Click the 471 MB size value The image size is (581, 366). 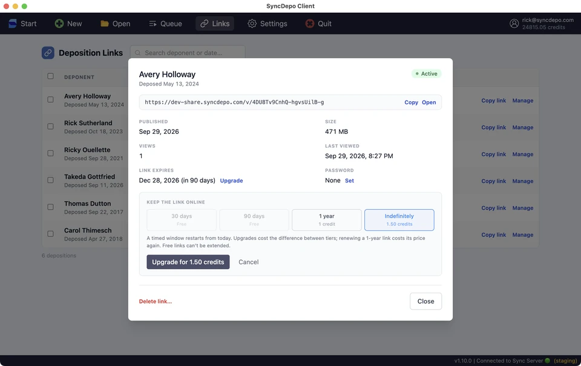pos(336,131)
